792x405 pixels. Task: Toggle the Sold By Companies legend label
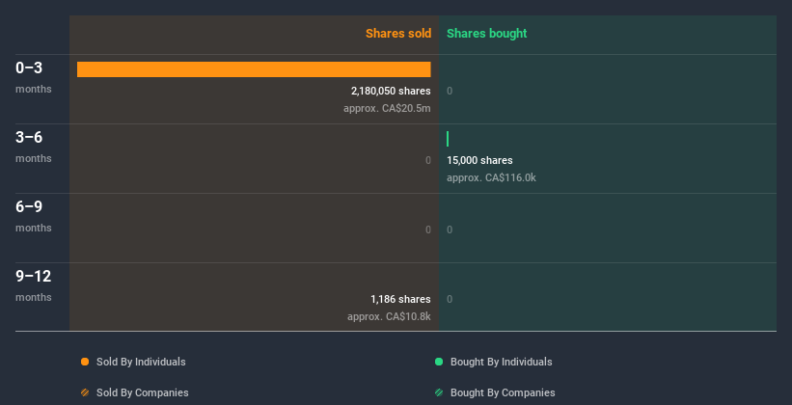click(x=142, y=392)
